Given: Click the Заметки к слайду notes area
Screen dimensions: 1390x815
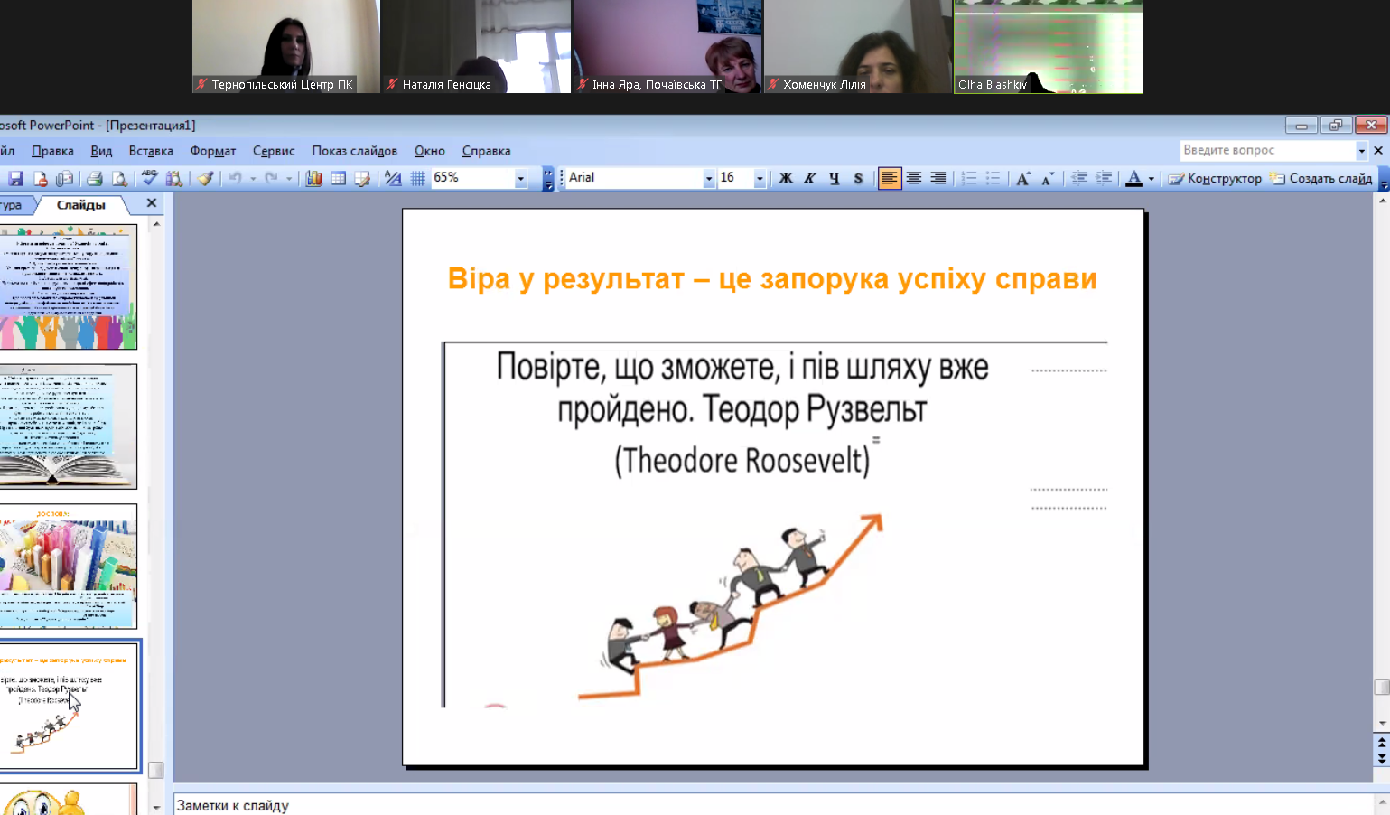Looking at the screenshot, I should (x=774, y=805).
